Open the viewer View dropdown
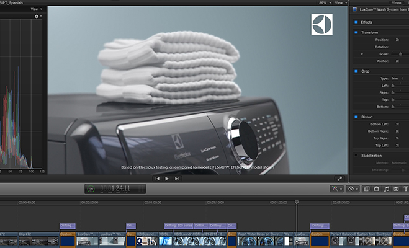Screen dimensions: 409x248 pos(341,3)
